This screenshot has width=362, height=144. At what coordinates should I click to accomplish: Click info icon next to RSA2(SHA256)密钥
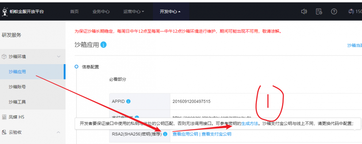click(165, 134)
